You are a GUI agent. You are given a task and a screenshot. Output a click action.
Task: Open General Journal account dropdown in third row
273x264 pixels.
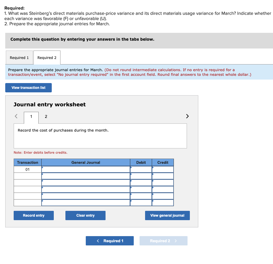coord(86,183)
